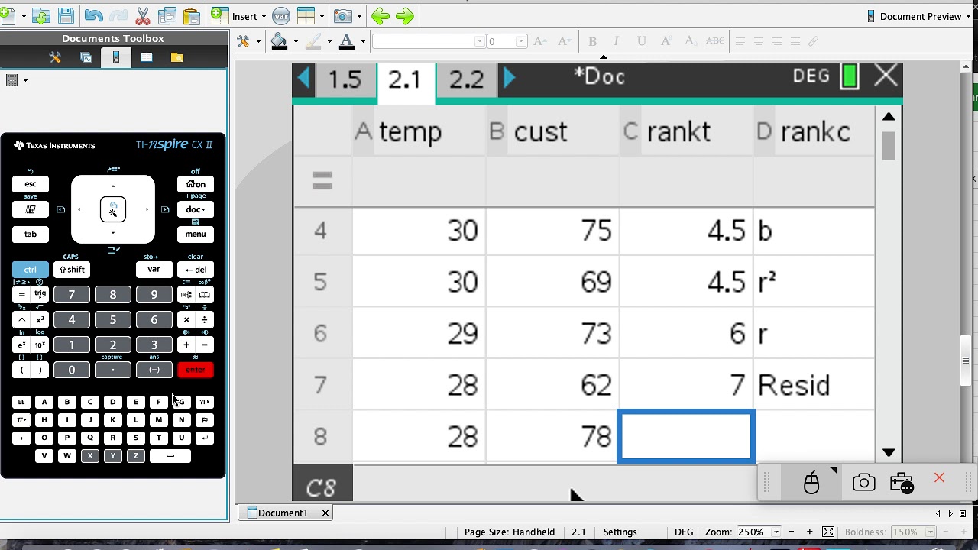Click the tab key on calculator

(31, 235)
